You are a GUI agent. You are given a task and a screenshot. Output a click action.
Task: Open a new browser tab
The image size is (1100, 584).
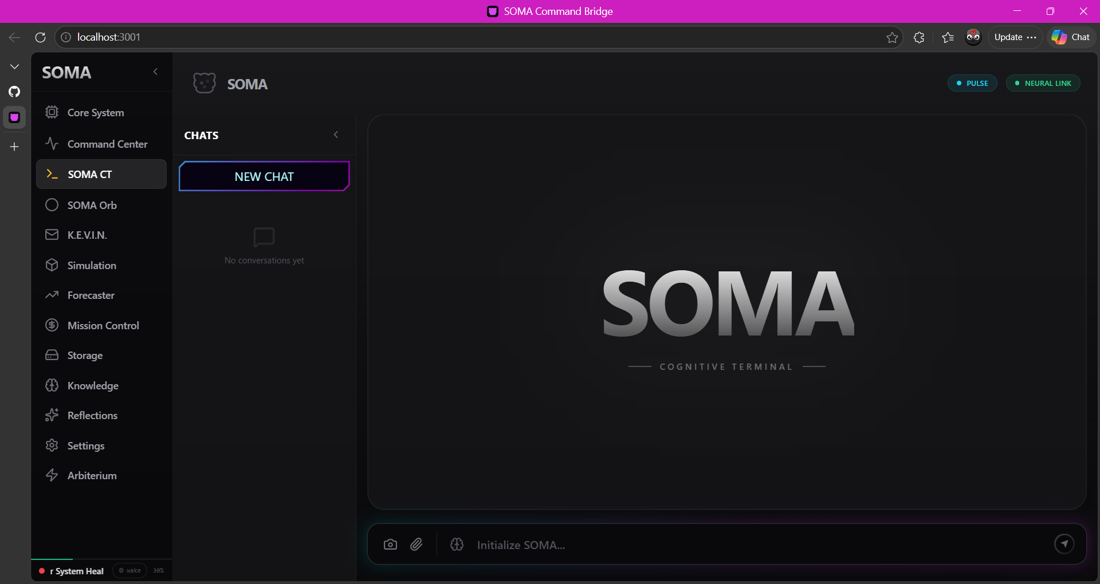coord(15,147)
